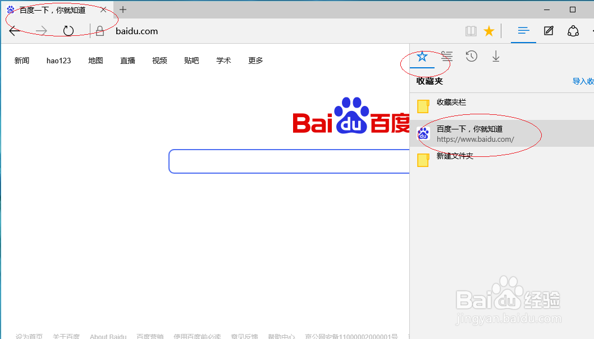Switch to the Reading list tab

447,57
